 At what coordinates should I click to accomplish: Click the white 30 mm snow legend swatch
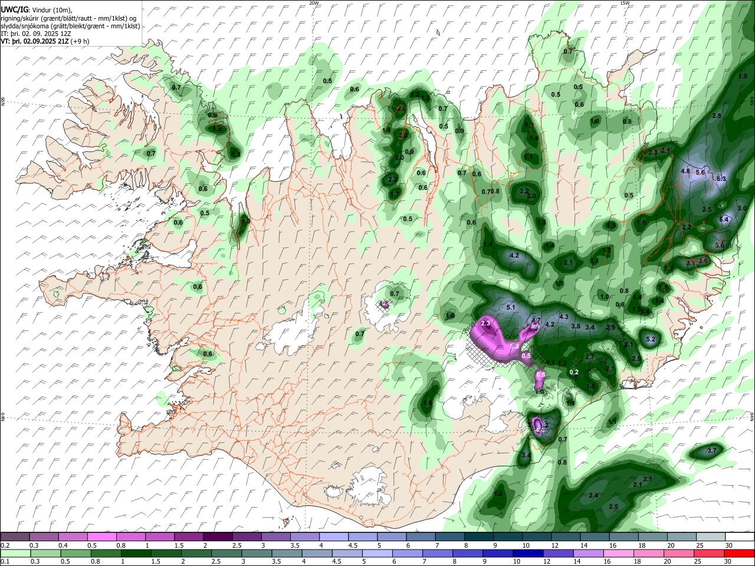740,537
